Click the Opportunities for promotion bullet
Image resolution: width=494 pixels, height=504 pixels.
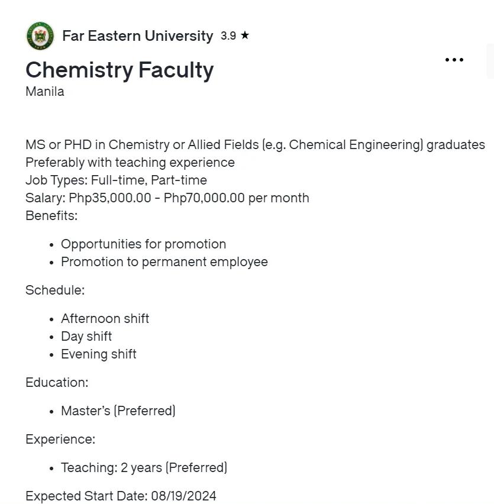click(x=143, y=244)
